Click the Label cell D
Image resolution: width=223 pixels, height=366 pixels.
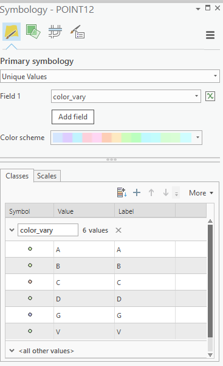pos(145,298)
